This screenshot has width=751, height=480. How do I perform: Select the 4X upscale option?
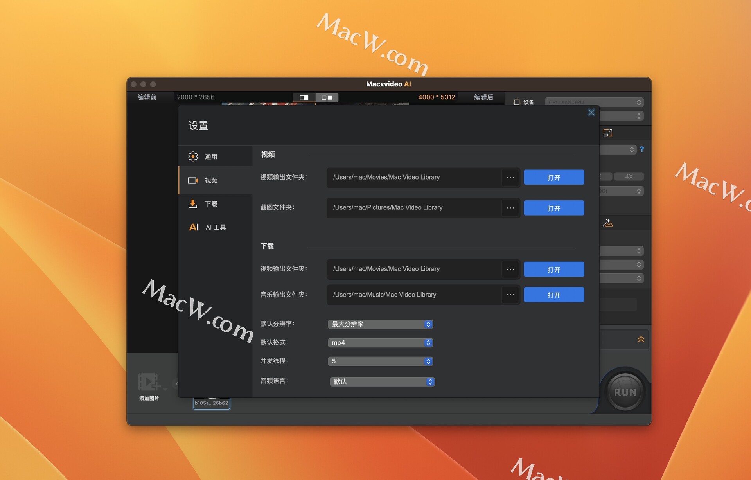(x=629, y=176)
